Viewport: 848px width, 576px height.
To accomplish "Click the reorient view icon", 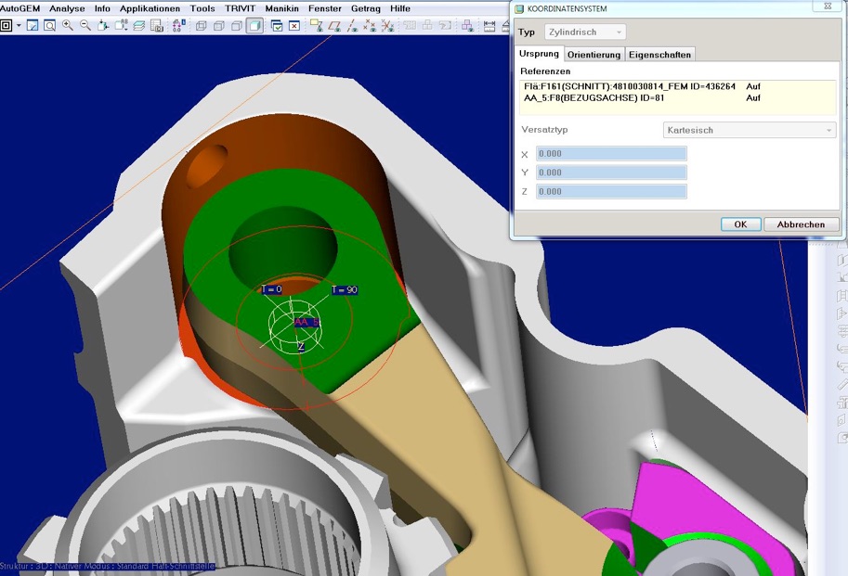I will (103, 25).
